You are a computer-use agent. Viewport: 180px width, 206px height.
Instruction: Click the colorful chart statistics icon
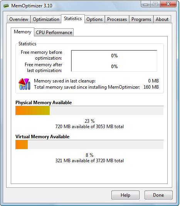tap(24, 84)
